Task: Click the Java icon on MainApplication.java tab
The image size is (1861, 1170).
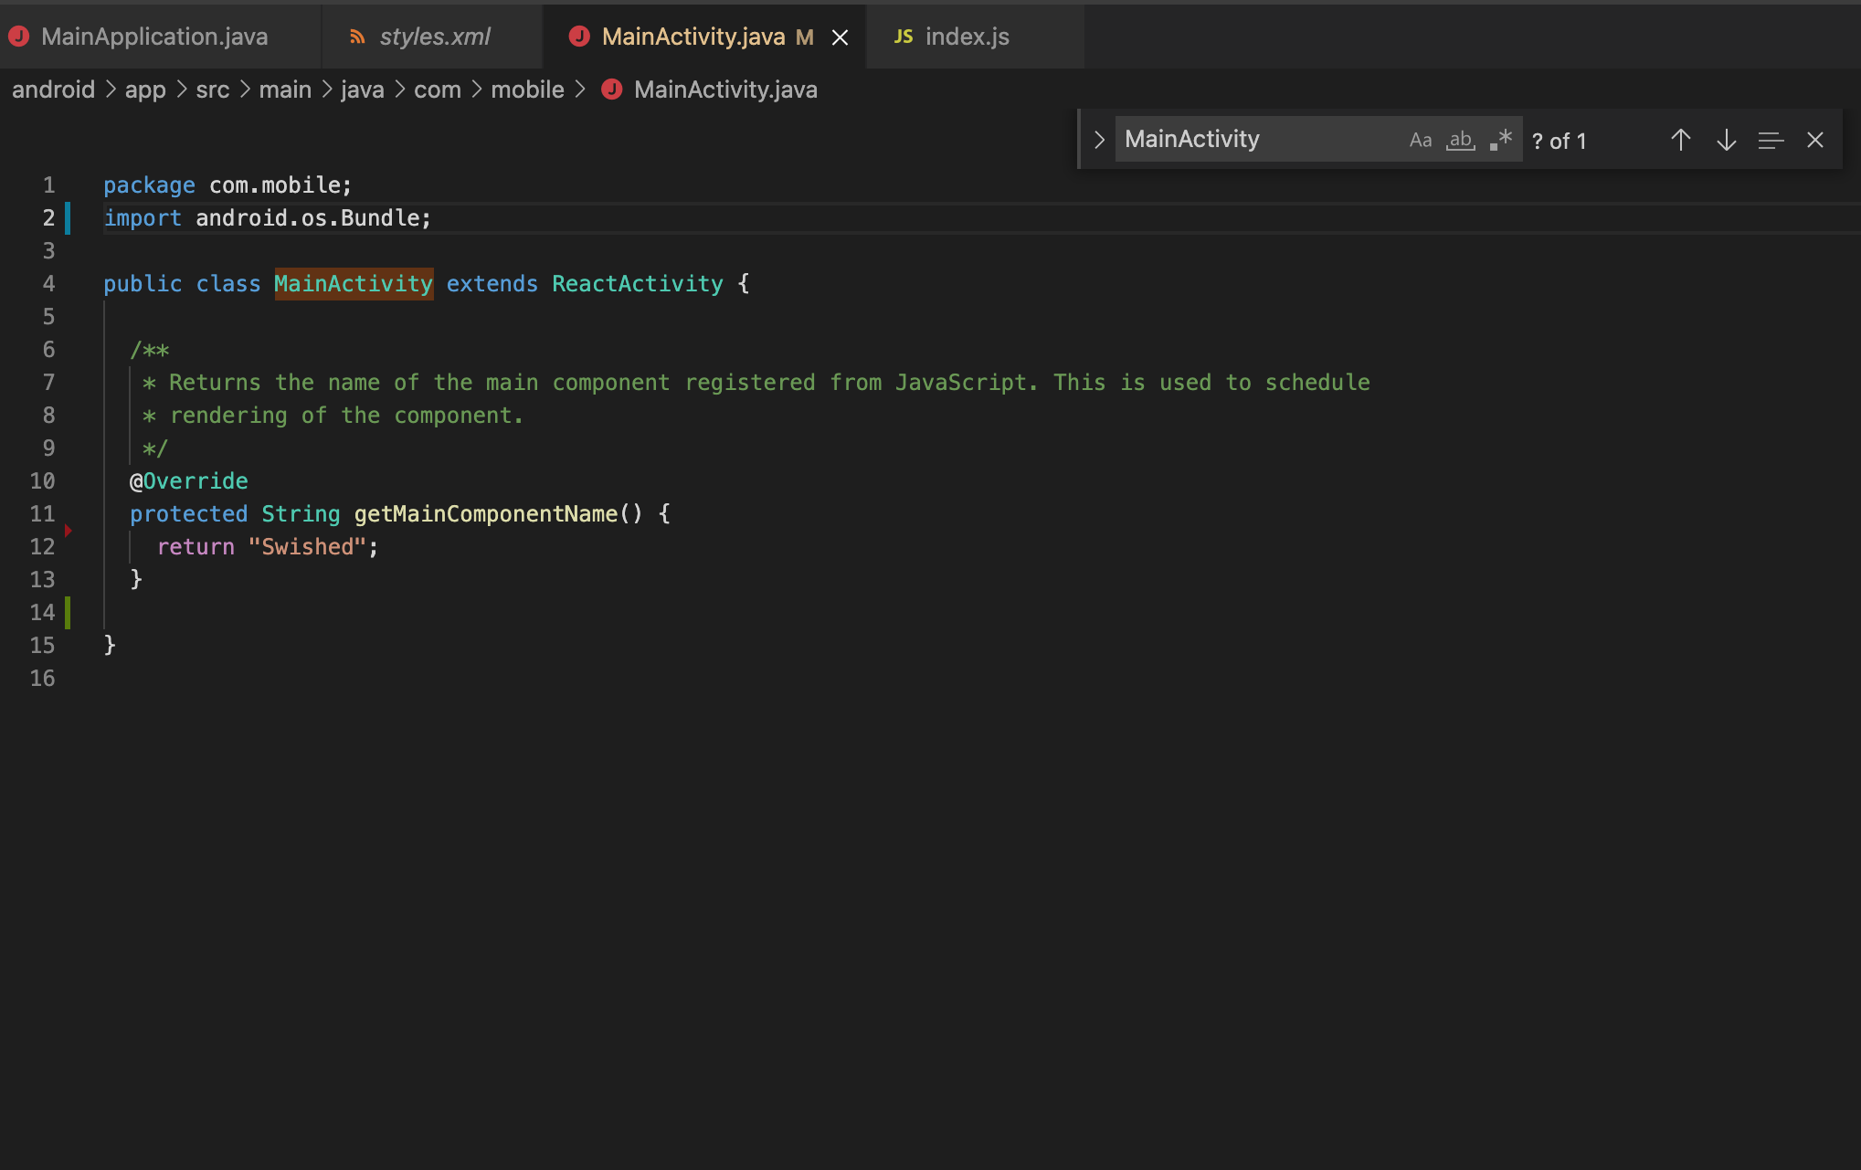Action: [x=20, y=37]
